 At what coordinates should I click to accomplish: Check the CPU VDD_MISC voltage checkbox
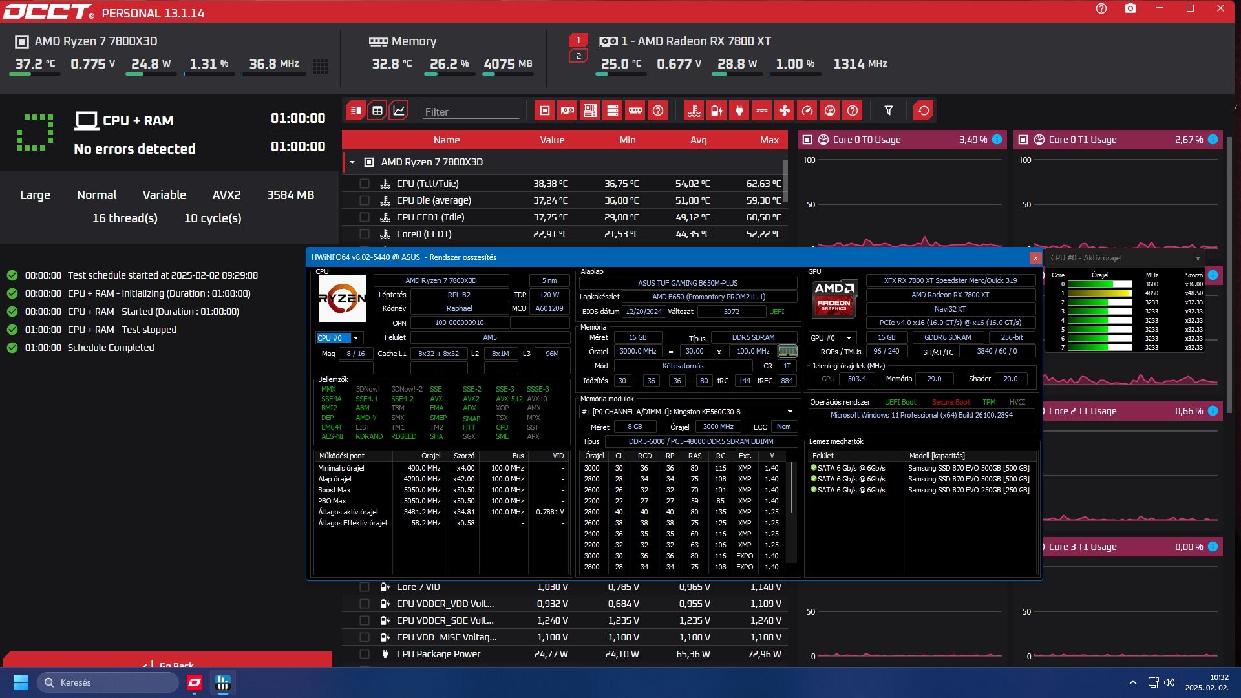pos(365,637)
